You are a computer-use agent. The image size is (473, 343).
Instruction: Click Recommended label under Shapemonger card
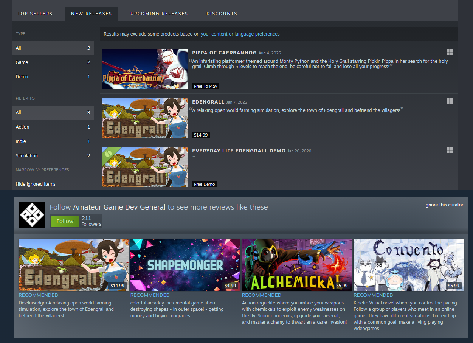click(x=150, y=295)
